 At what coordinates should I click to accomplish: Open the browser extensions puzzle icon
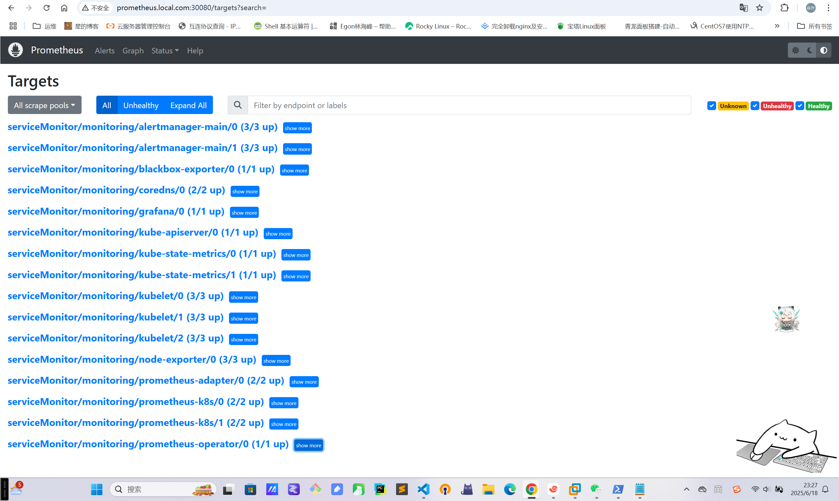[x=785, y=8]
